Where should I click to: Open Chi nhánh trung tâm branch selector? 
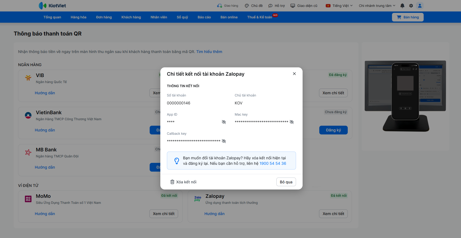tap(377, 6)
